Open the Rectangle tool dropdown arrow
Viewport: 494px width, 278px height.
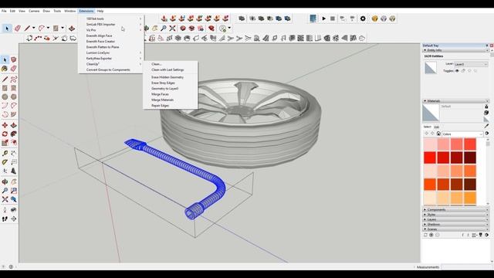(x=63, y=28)
